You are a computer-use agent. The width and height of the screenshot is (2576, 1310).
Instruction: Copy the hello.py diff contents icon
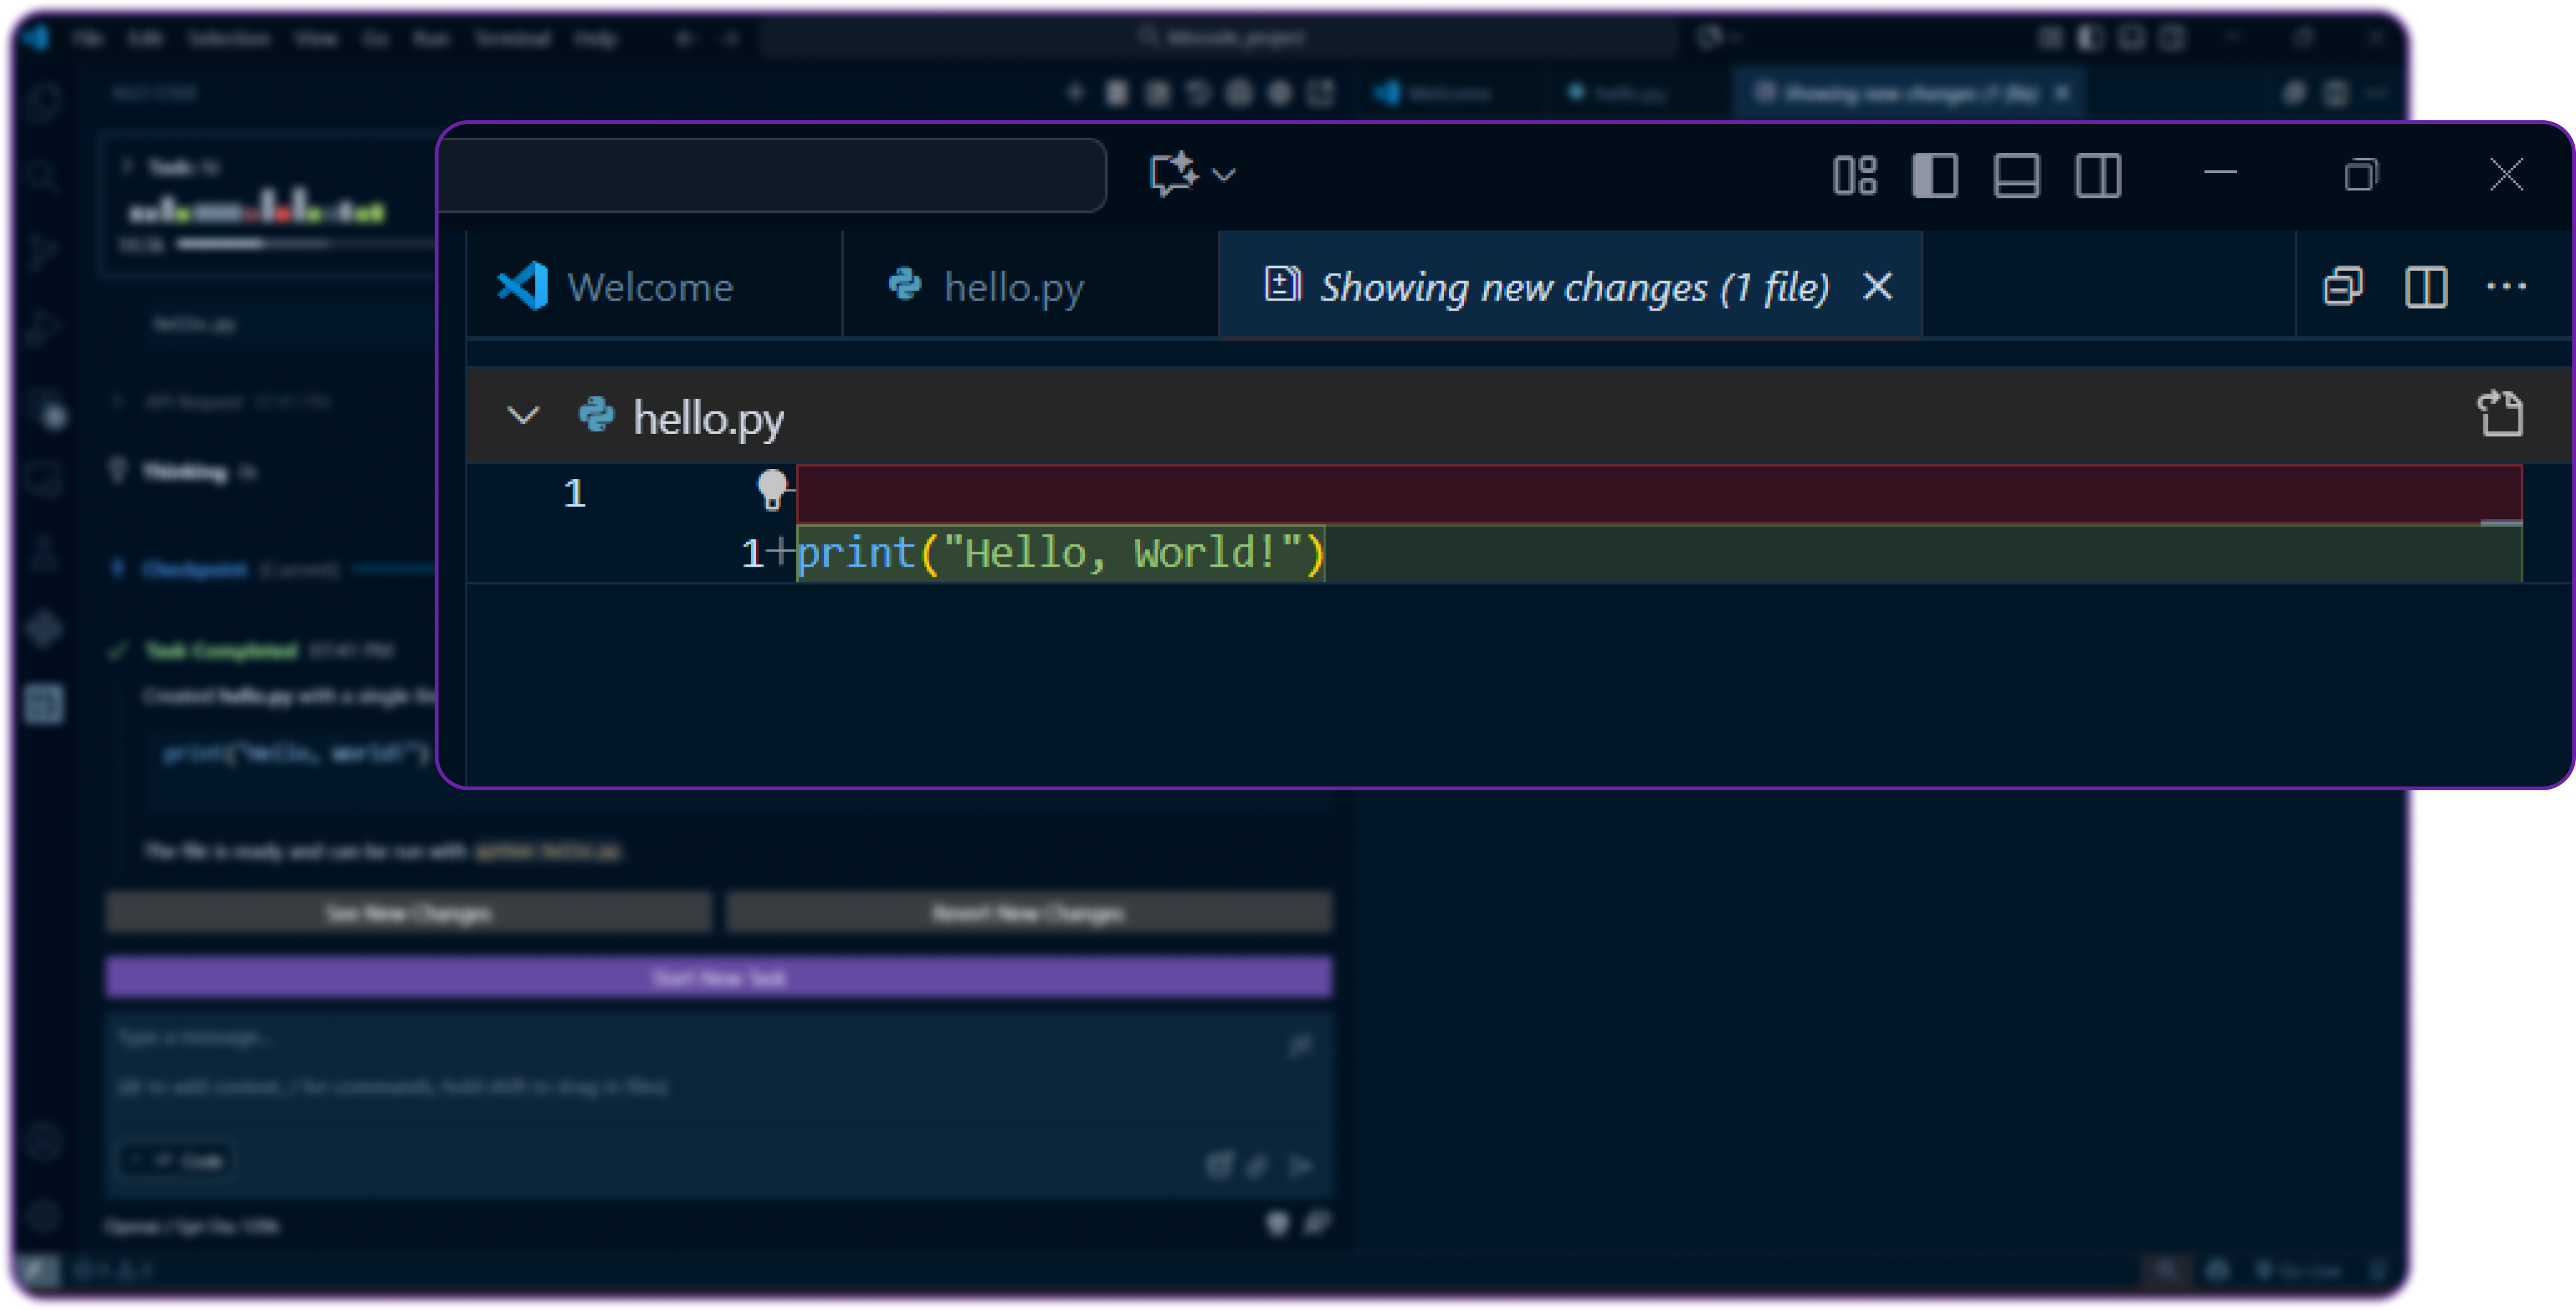pos(2501,413)
